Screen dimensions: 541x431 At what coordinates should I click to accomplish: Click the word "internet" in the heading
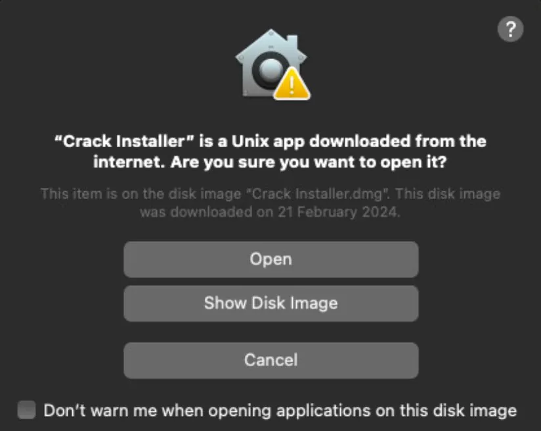point(127,162)
